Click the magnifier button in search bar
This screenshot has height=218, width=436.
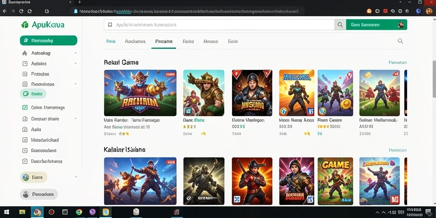tap(340, 25)
